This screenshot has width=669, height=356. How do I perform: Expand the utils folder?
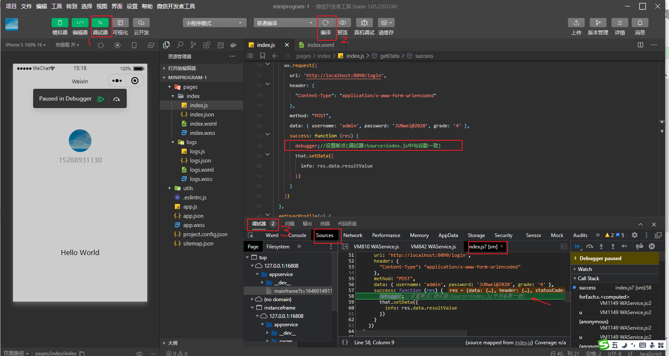(169, 188)
